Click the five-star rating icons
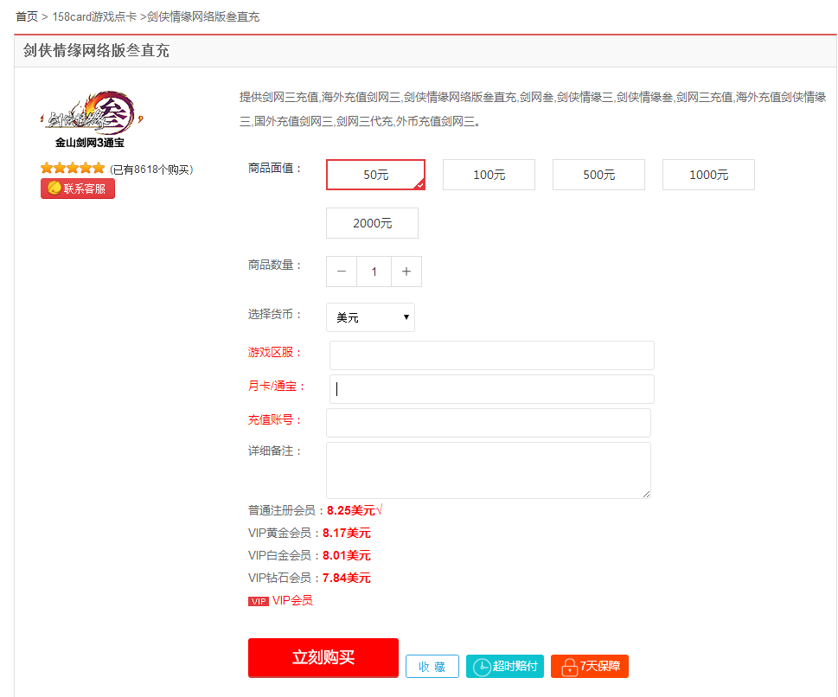The height and width of the screenshot is (697, 838). click(x=73, y=169)
